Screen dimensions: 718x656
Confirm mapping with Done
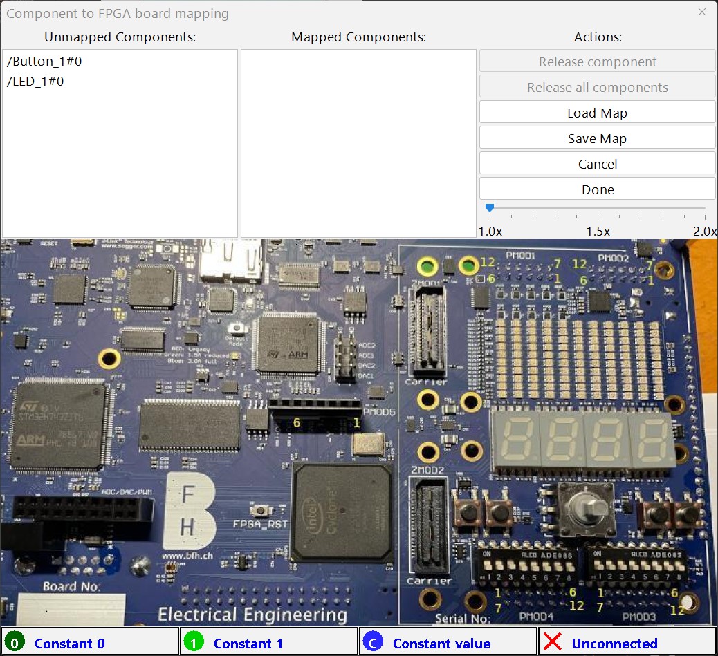(597, 190)
